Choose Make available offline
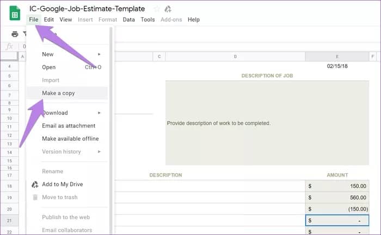381x235 pixels. click(70, 139)
